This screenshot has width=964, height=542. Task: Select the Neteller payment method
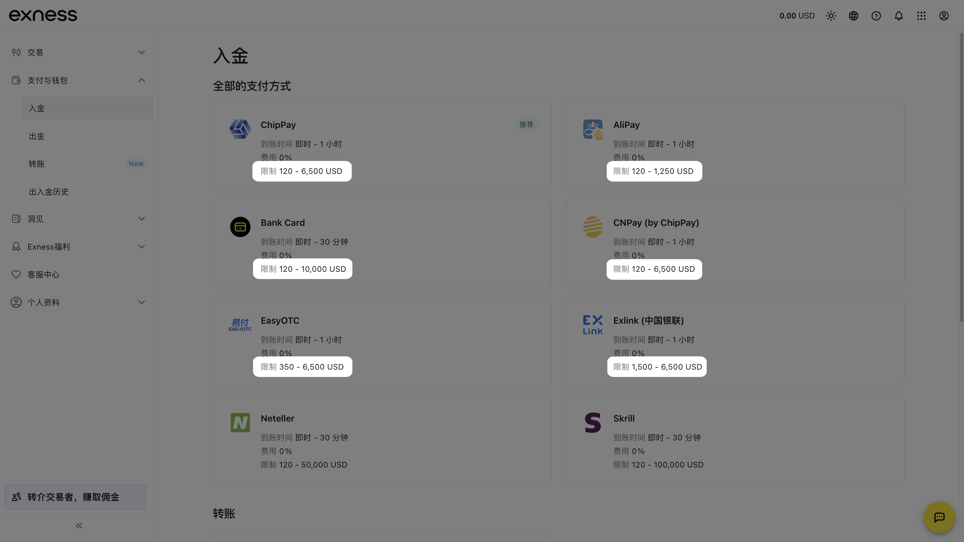click(x=382, y=440)
